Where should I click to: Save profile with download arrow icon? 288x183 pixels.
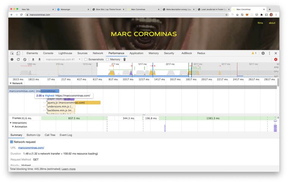(x=39, y=59)
